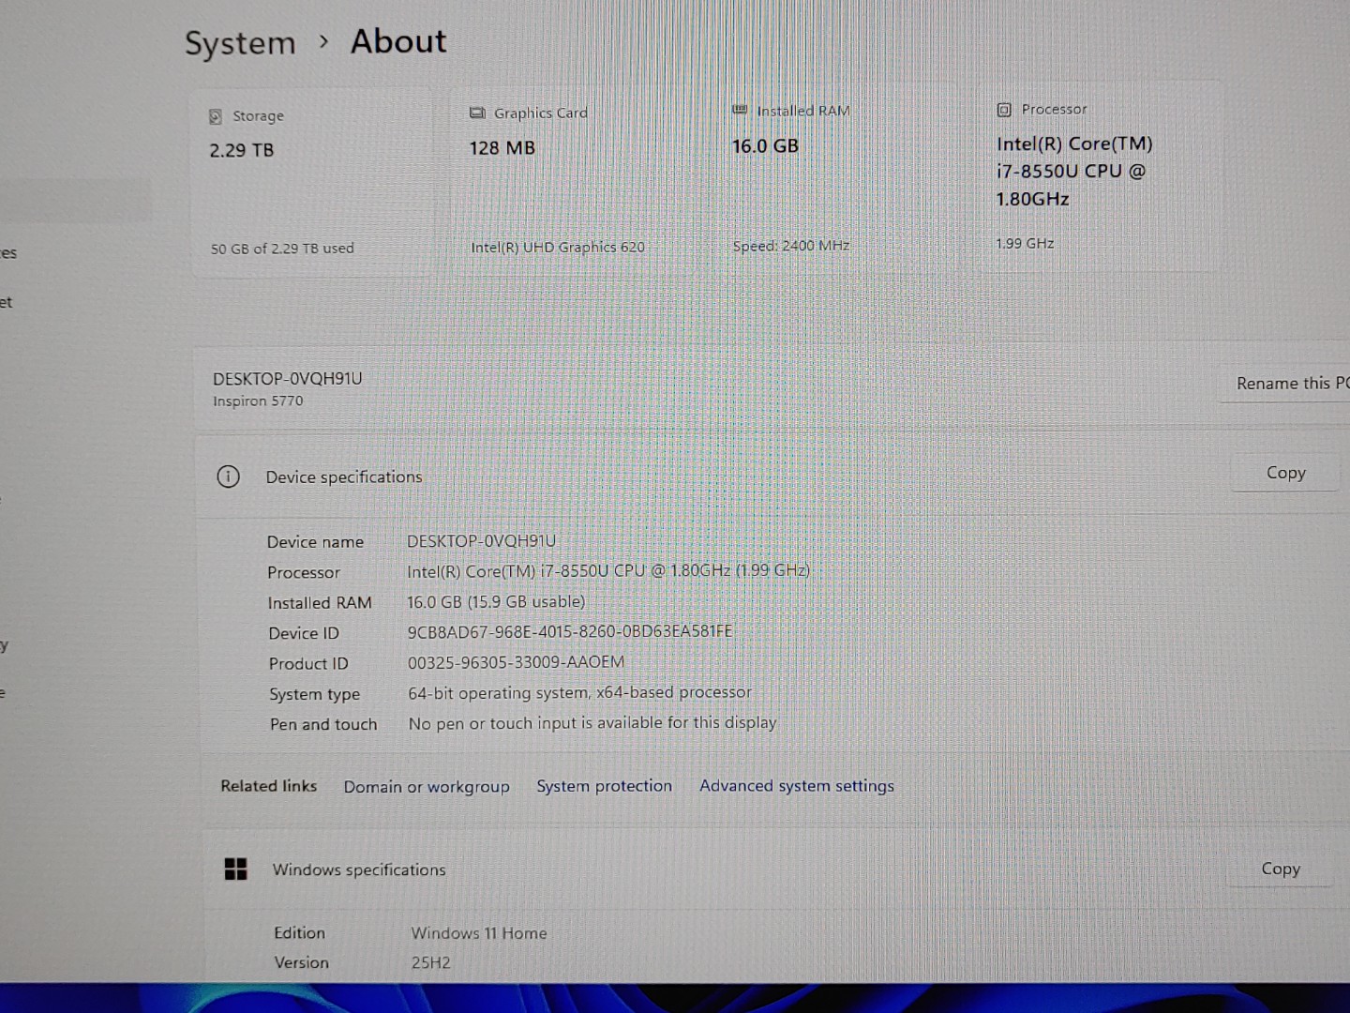The image size is (1350, 1013).
Task: Open the System protection link
Action: 604,786
